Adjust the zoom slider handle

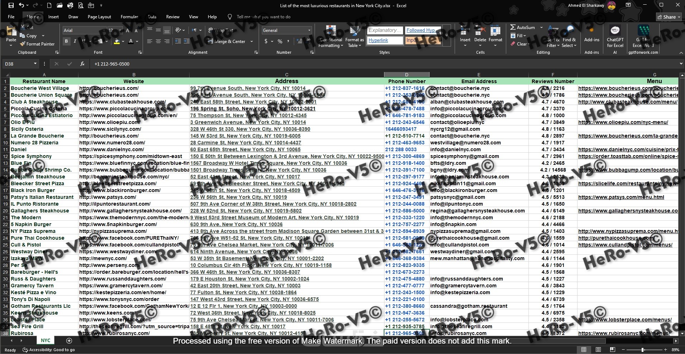(643, 350)
